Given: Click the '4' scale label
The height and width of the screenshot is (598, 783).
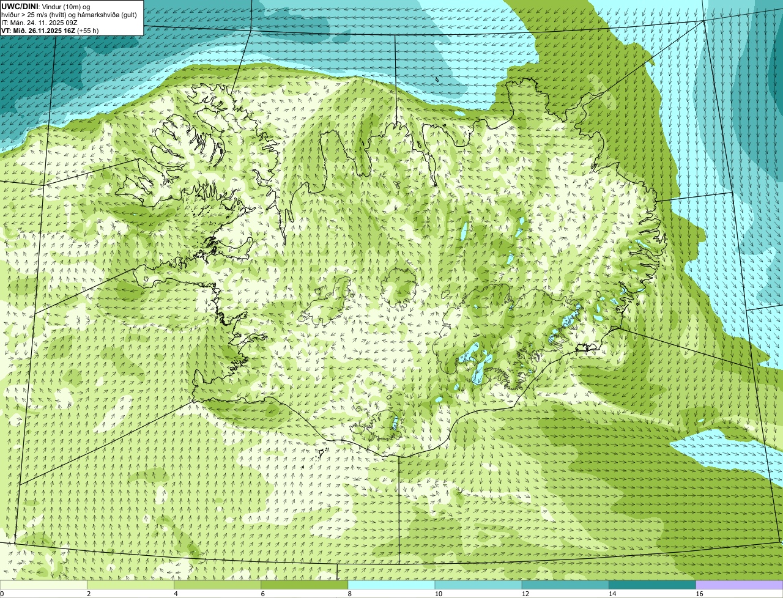Looking at the screenshot, I should coord(176,594).
